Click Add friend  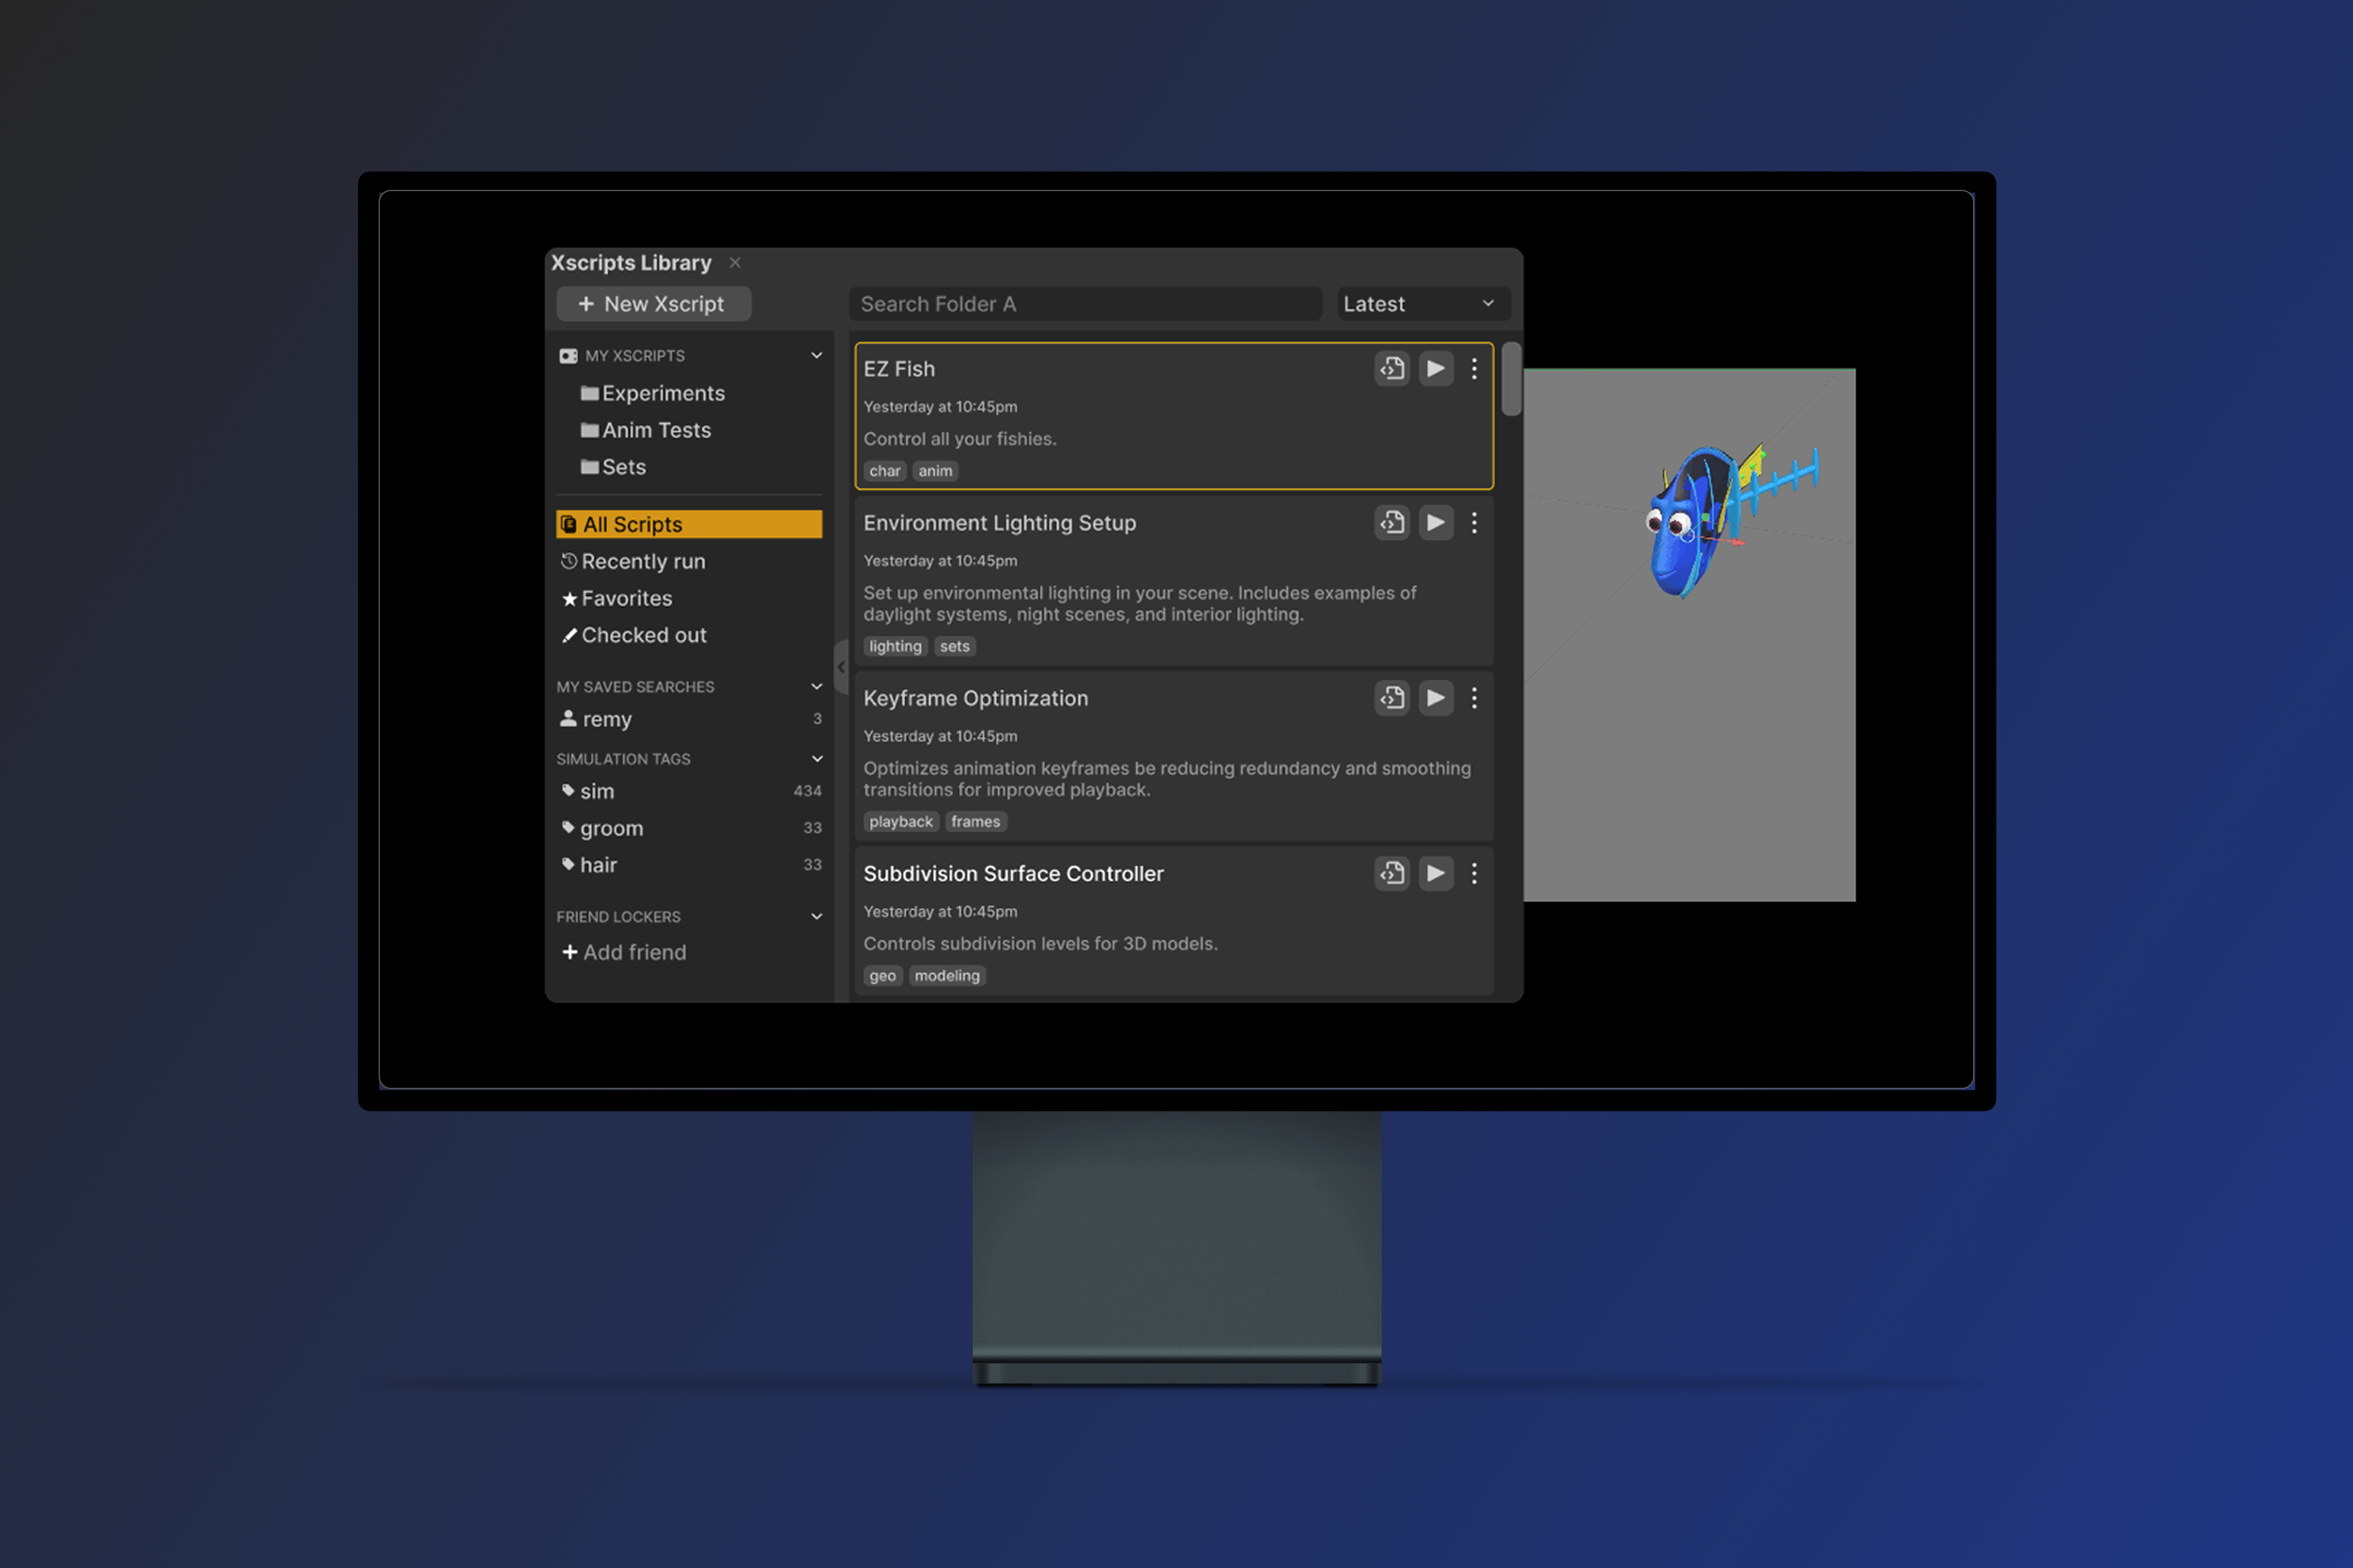(x=624, y=953)
